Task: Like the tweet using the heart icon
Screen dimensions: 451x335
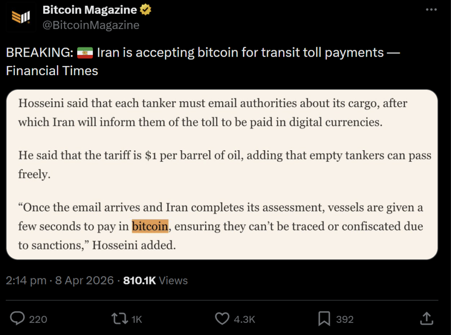Action: pyautogui.click(x=222, y=318)
